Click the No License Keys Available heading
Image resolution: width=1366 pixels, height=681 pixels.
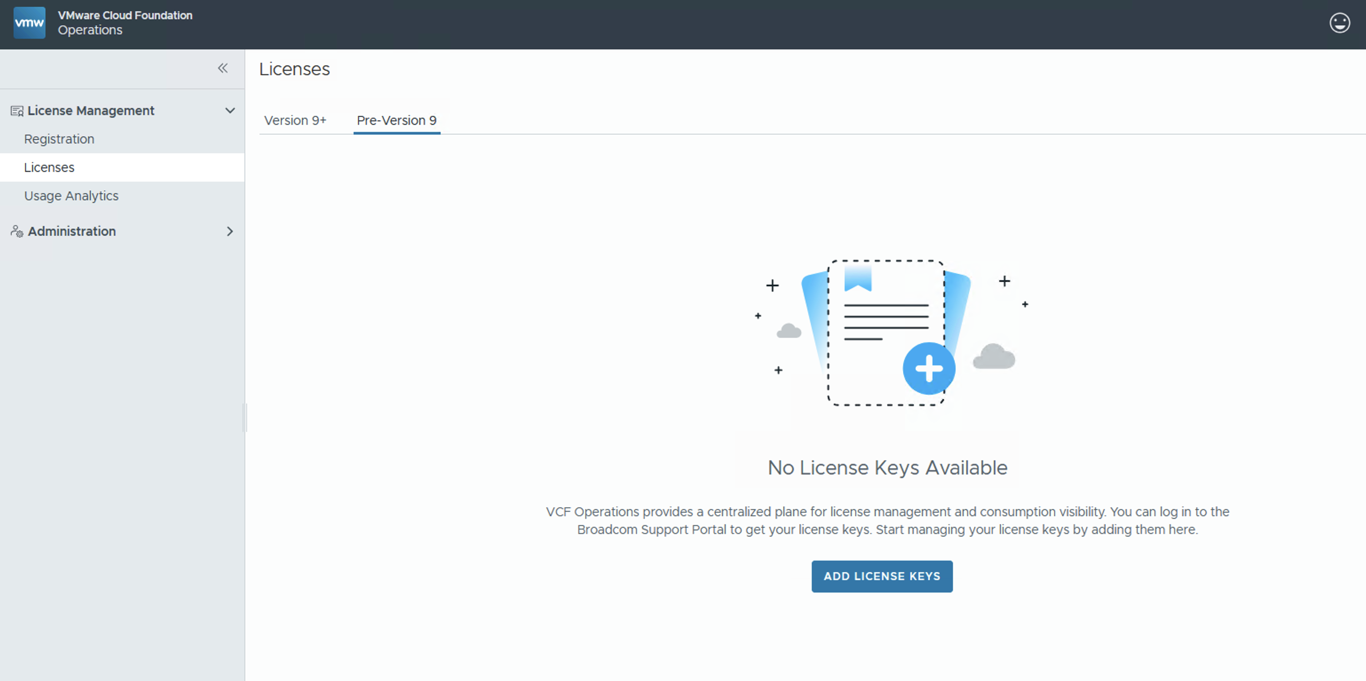[887, 467]
